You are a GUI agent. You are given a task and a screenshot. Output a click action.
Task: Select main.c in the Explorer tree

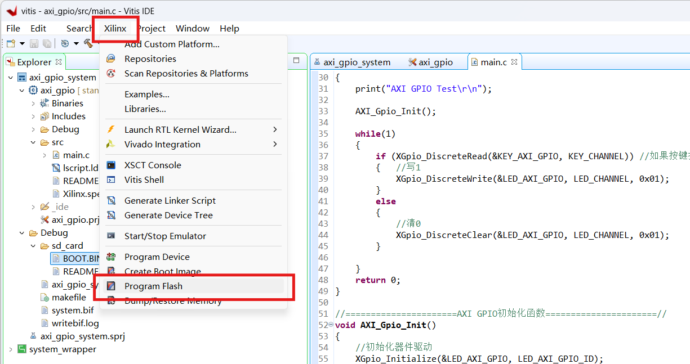[76, 155]
